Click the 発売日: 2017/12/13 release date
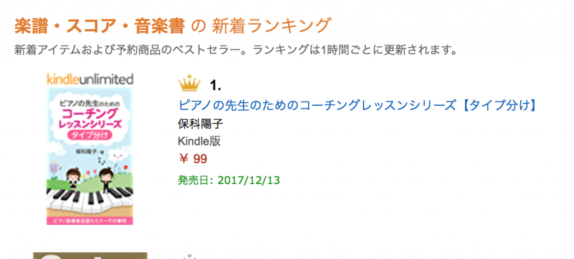Viewport: 574px width, 259px height. [x=228, y=181]
